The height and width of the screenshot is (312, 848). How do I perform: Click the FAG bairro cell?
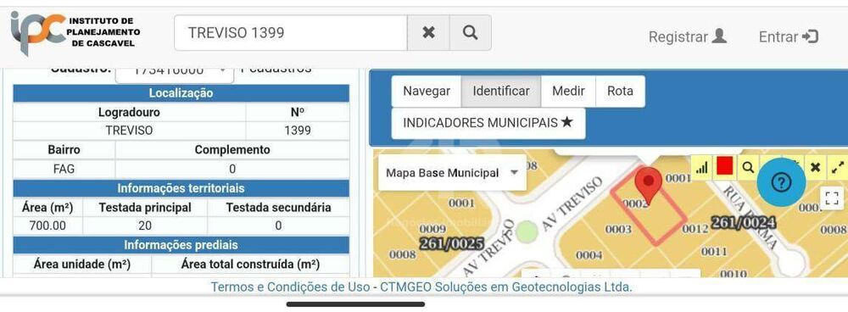64,170
